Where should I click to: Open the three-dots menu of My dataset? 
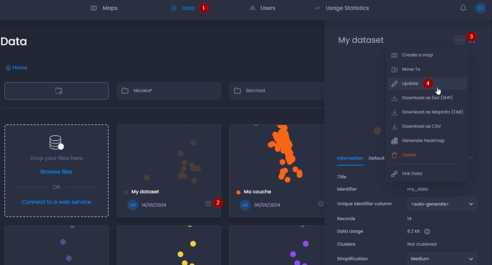(x=459, y=40)
